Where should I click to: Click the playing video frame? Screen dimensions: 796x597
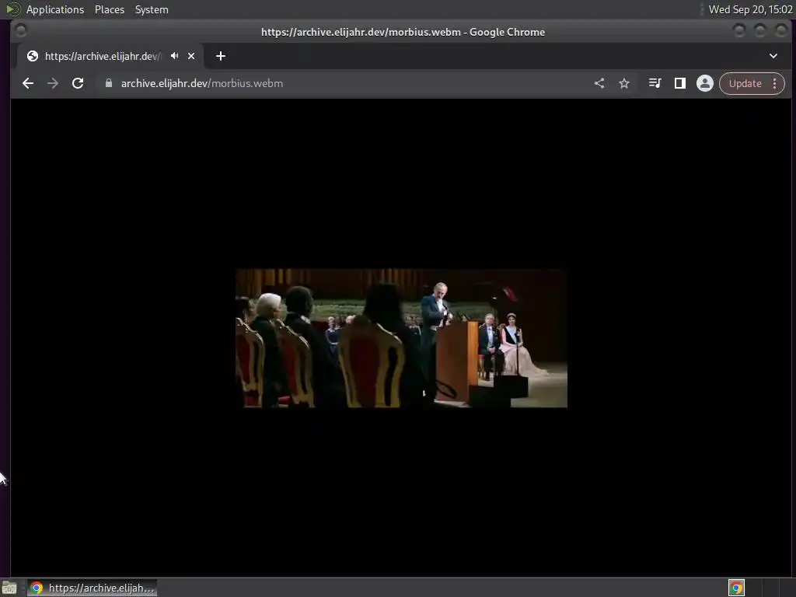[401, 338]
